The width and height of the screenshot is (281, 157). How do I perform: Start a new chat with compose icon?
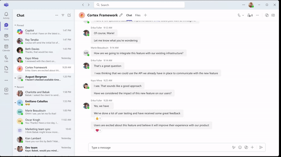click(x=69, y=15)
